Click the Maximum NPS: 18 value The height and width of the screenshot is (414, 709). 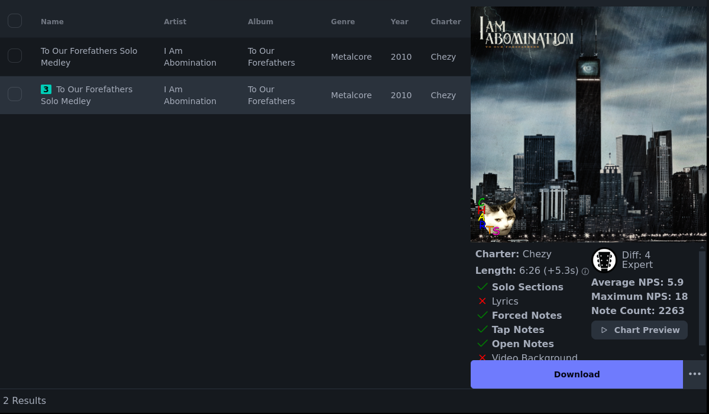click(639, 296)
